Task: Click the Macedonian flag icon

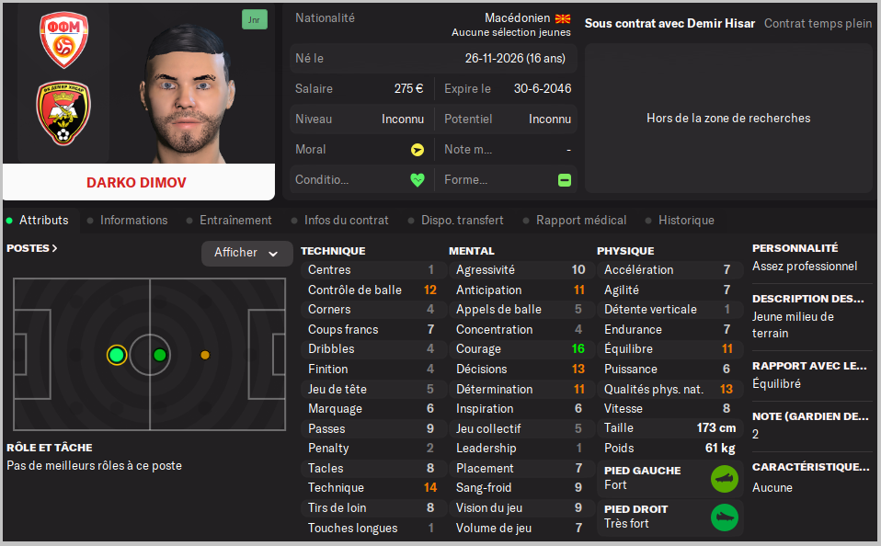Action: 564,18
